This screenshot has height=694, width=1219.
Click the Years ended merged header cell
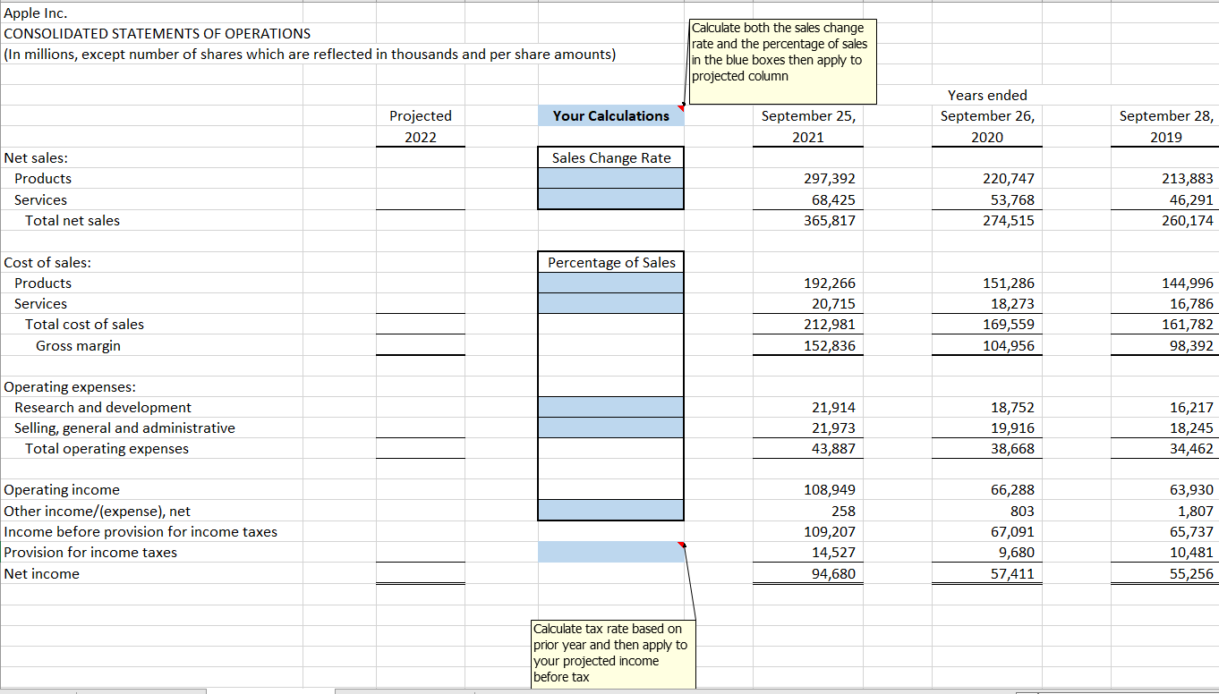pos(988,95)
